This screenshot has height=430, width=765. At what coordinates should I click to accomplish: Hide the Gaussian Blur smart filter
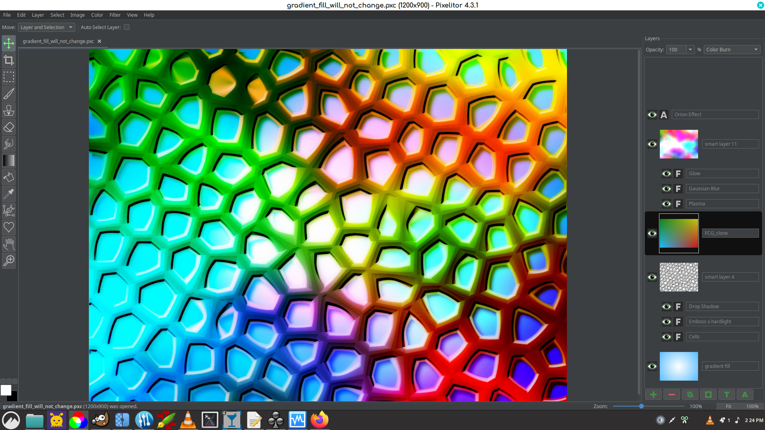(667, 189)
